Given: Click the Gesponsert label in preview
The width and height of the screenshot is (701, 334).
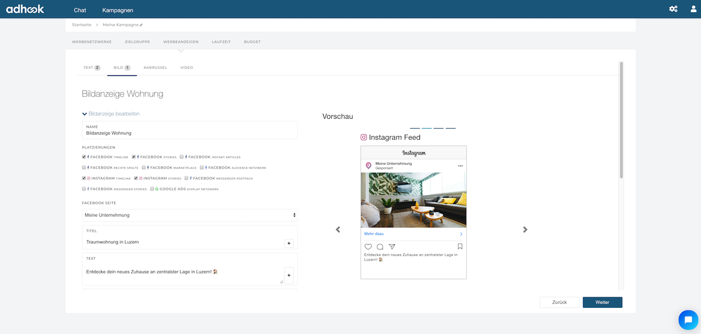Looking at the screenshot, I should tap(384, 168).
